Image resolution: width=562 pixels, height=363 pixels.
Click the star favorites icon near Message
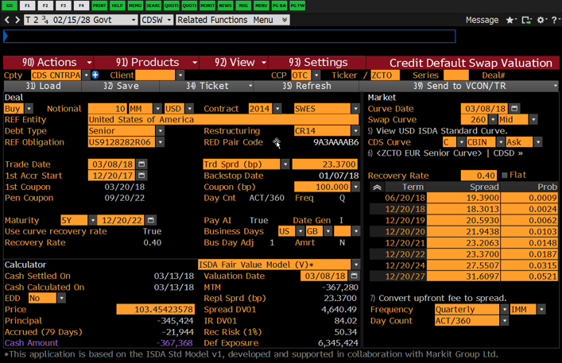pos(510,20)
